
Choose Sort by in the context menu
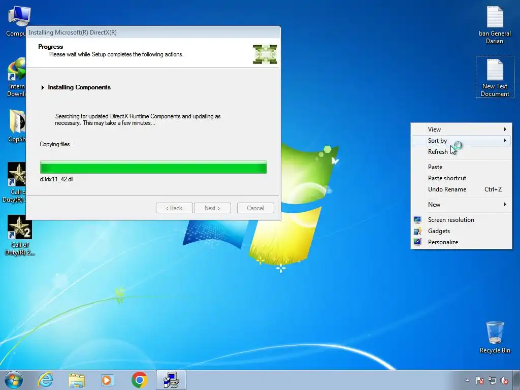(x=461, y=141)
